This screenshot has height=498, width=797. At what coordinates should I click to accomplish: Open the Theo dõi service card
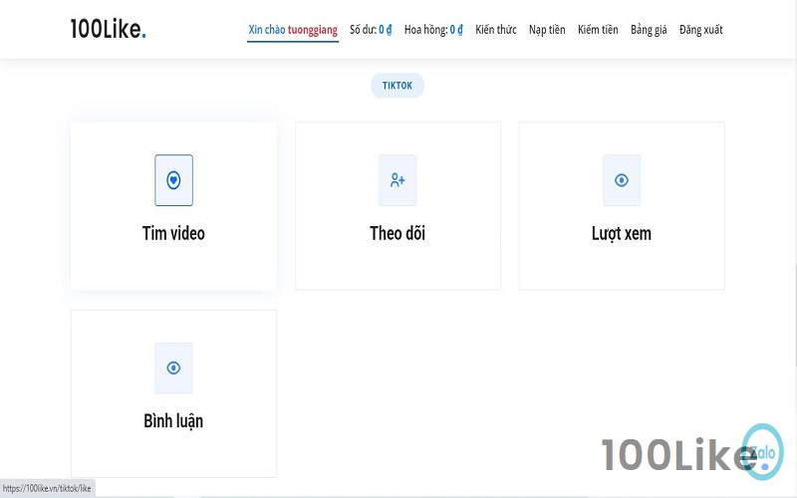click(x=398, y=206)
